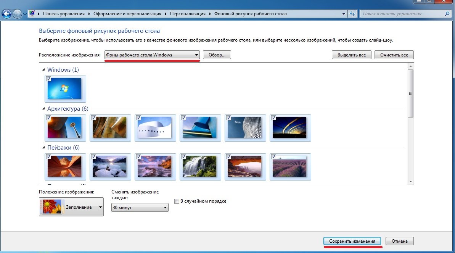
Task: Go to Персонализация breadcrumb
Action: pyautogui.click(x=188, y=14)
